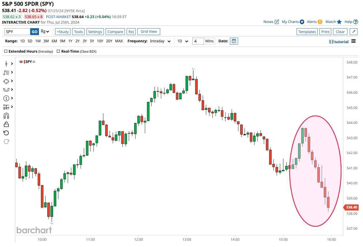Click the SPY series color swatch
This screenshot has width=363, height=247.
coord(25,62)
